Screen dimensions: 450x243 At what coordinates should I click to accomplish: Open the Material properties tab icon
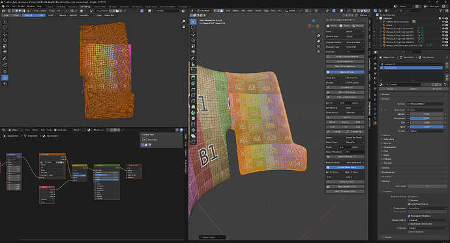coord(375,123)
